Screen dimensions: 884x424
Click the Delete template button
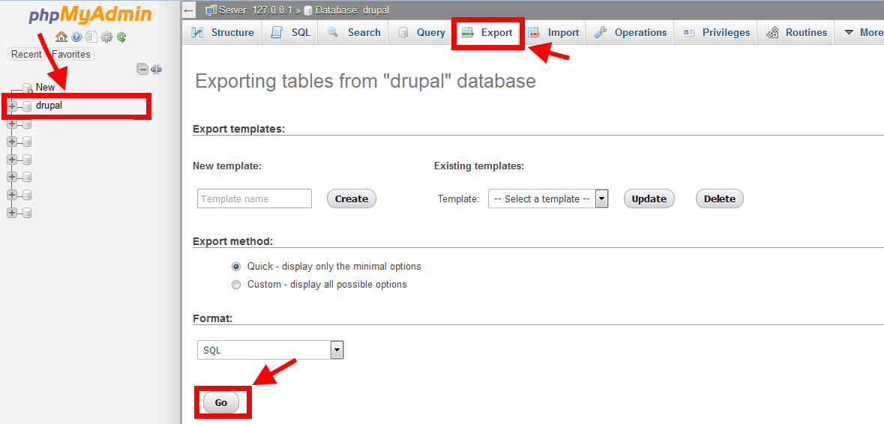(720, 199)
